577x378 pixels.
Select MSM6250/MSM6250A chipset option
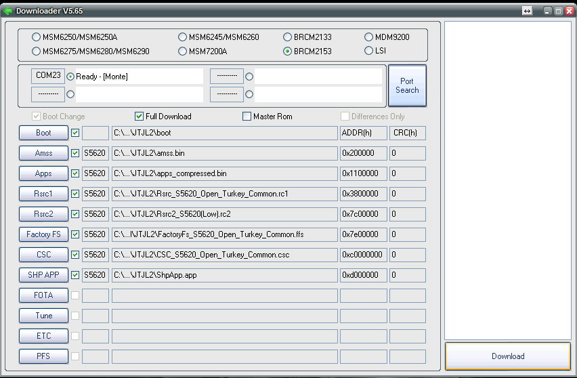[x=37, y=37]
